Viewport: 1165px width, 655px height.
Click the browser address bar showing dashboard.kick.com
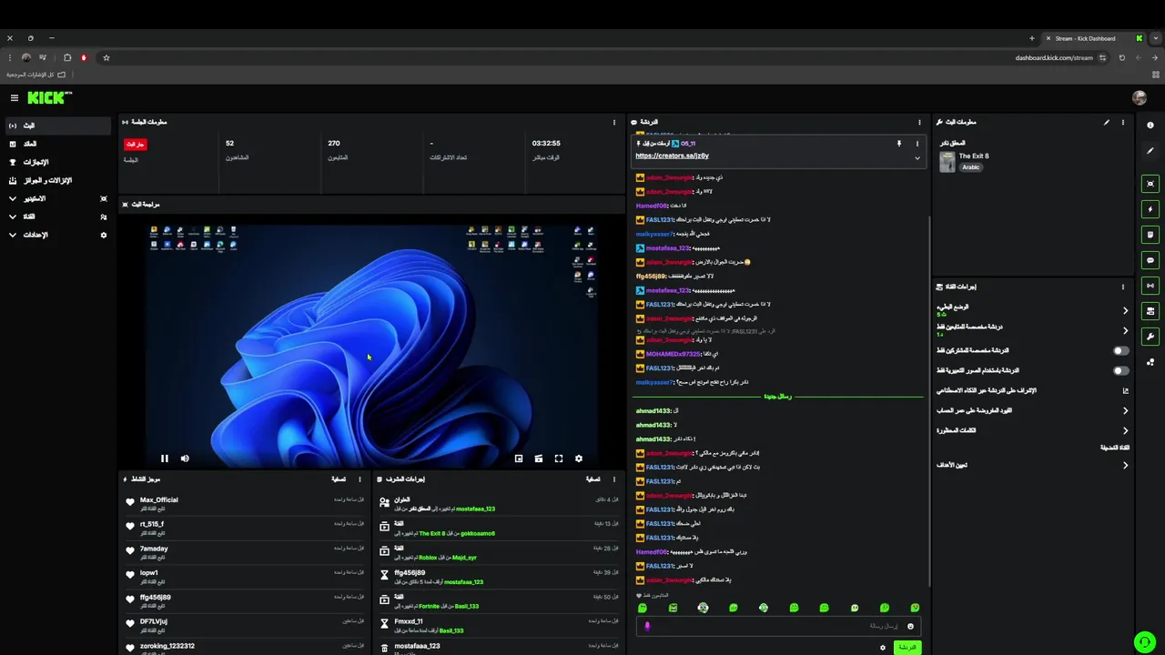click(x=1054, y=57)
